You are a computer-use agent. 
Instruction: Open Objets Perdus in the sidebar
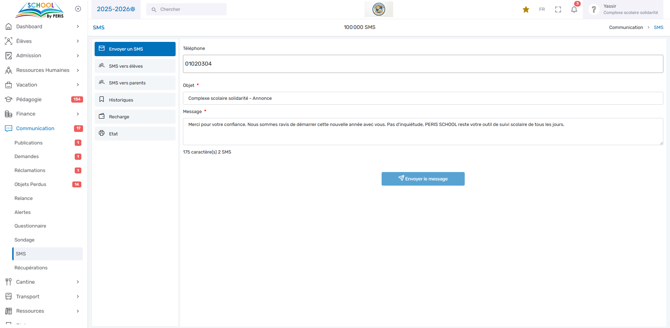pos(30,184)
